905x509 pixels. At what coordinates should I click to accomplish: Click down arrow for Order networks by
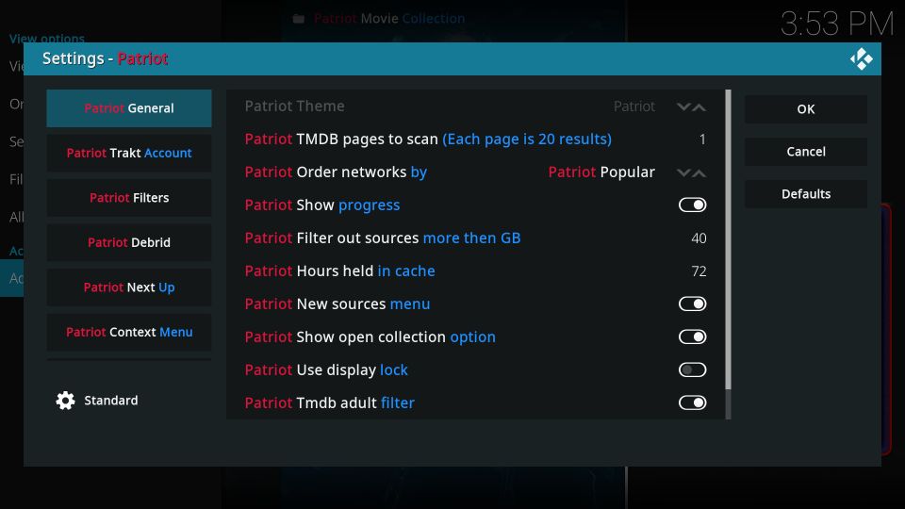tap(683, 172)
